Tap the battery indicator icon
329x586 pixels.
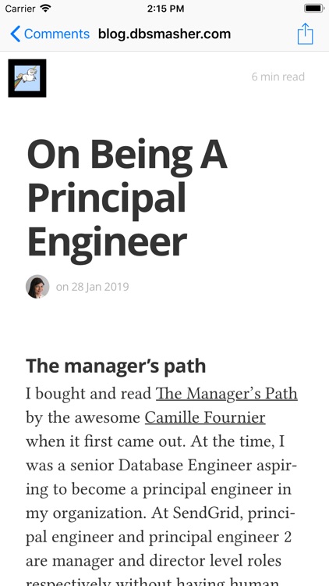[314, 9]
